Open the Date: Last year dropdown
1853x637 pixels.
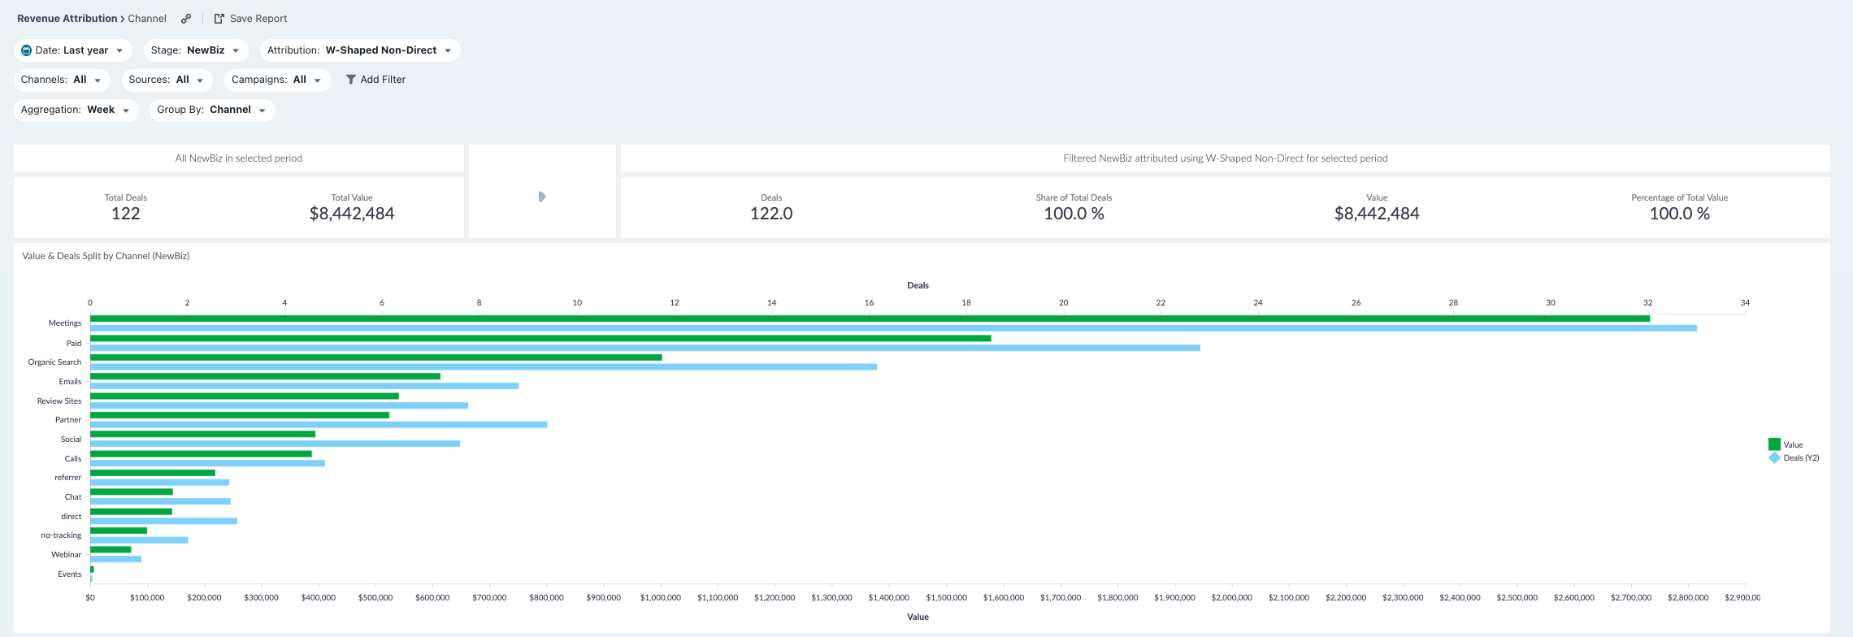[72, 50]
